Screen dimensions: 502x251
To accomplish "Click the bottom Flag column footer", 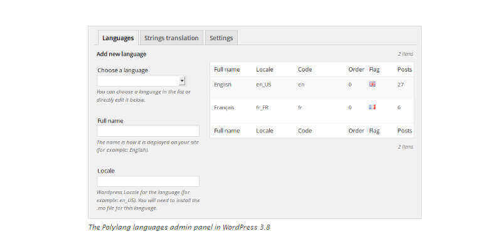I will (x=374, y=131).
